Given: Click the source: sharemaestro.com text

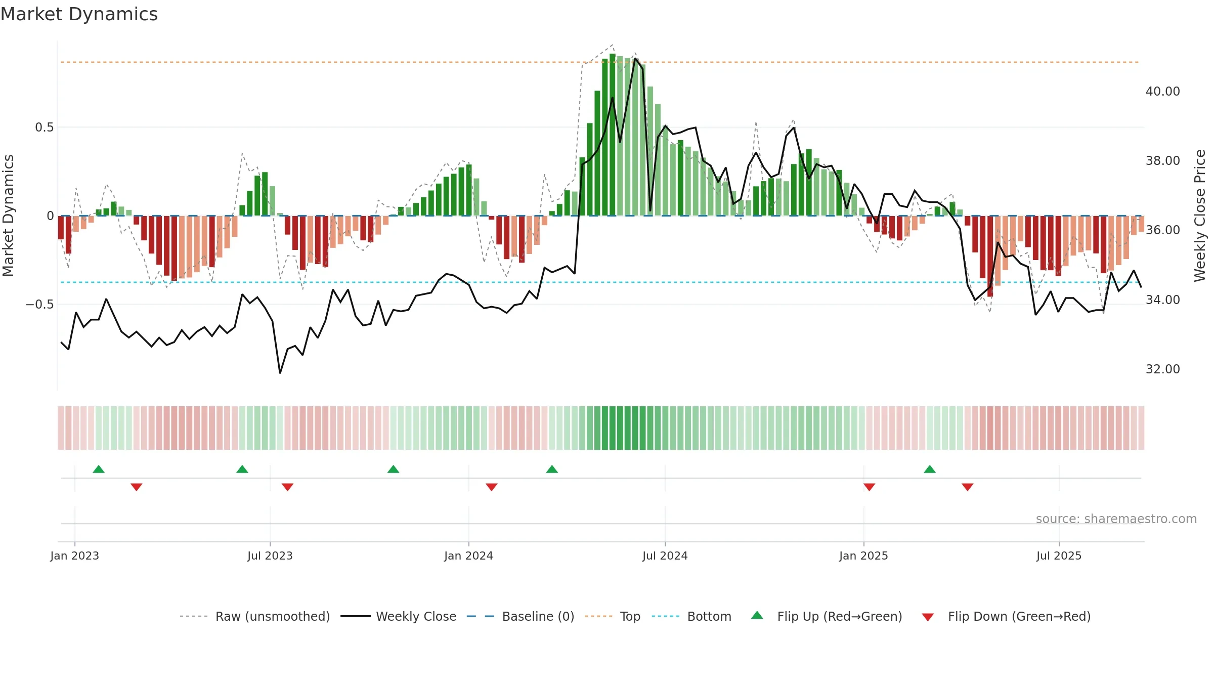Looking at the screenshot, I should 1116,519.
